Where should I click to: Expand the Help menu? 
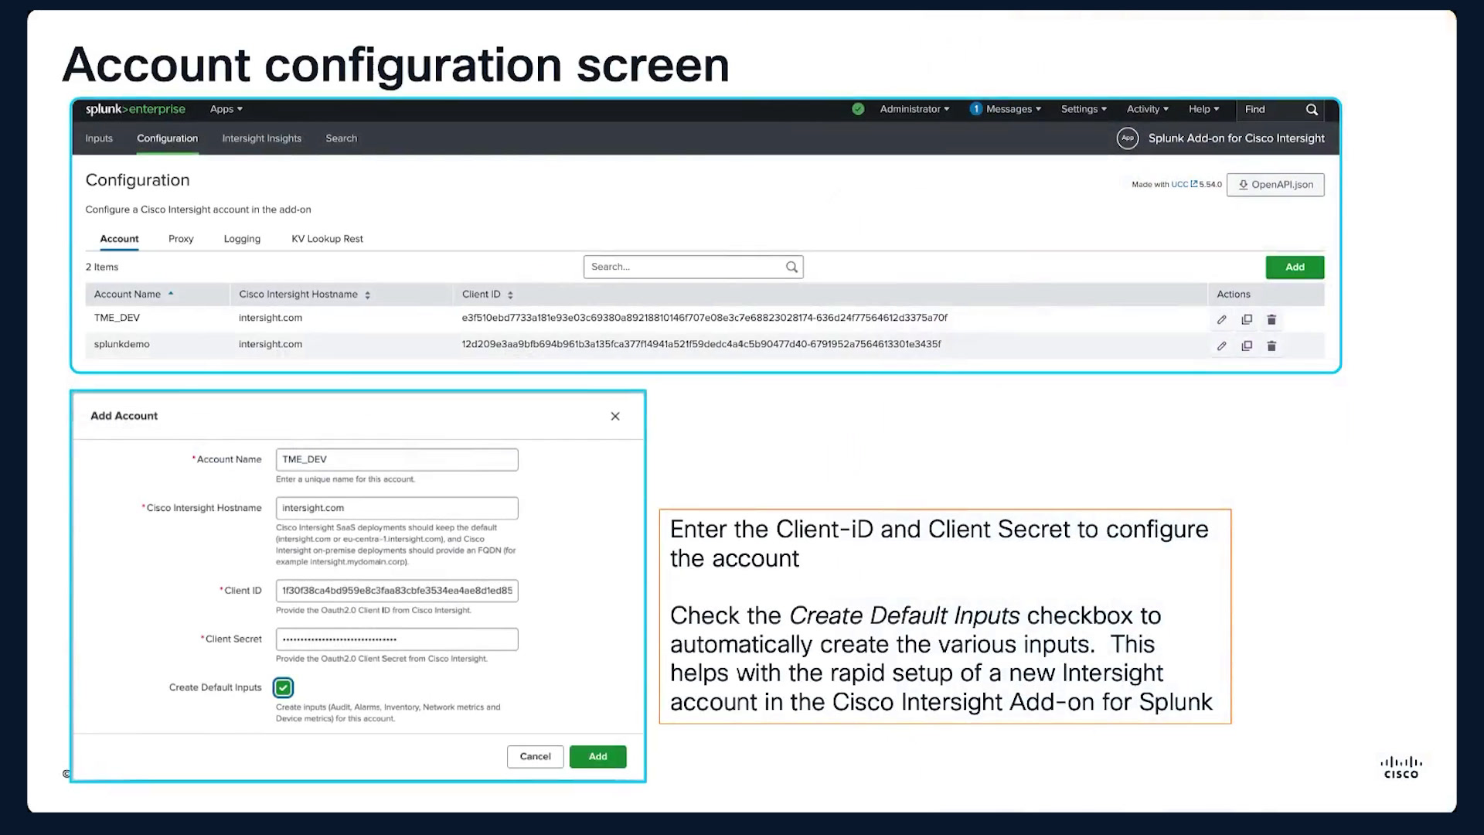click(x=1203, y=109)
